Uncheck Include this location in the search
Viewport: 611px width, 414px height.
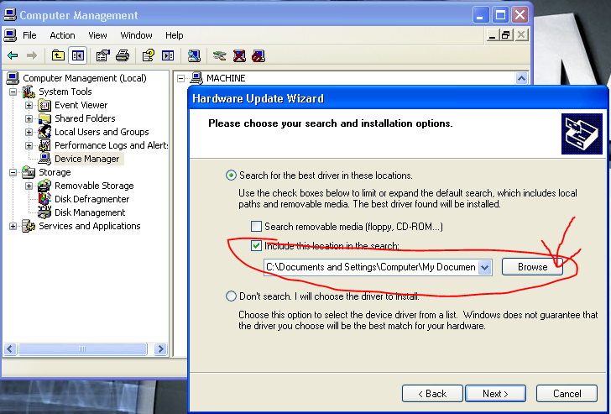click(256, 245)
